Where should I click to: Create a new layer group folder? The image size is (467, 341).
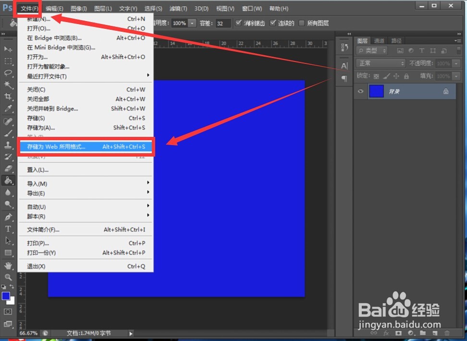423,333
